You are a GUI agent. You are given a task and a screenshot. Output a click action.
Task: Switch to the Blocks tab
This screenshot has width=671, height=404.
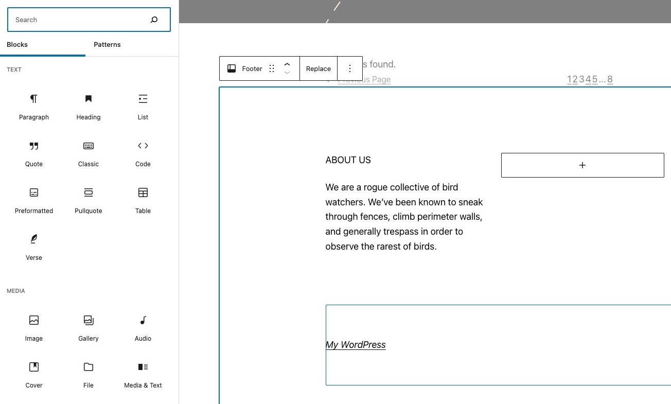pyautogui.click(x=43, y=45)
